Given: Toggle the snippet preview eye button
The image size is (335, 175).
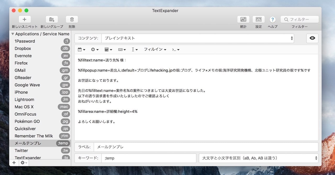Looking at the screenshot, I should click(x=312, y=38).
